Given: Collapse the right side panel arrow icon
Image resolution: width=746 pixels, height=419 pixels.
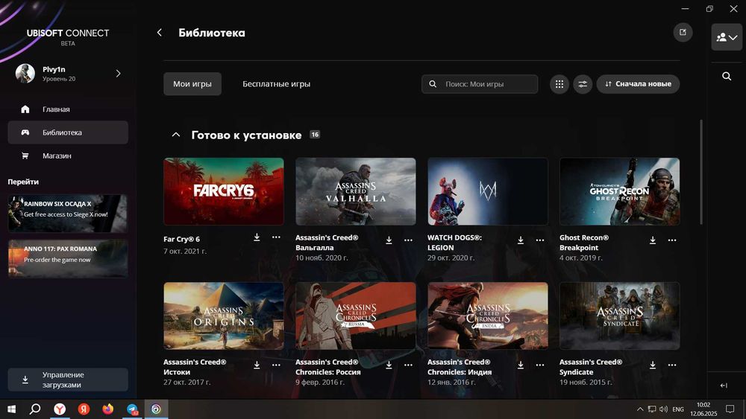Looking at the screenshot, I should point(724,386).
